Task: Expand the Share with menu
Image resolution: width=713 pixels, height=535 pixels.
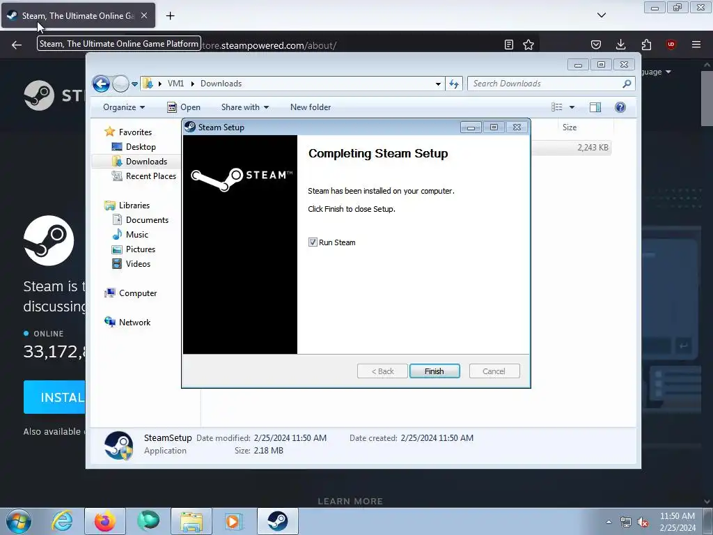Action: [244, 107]
